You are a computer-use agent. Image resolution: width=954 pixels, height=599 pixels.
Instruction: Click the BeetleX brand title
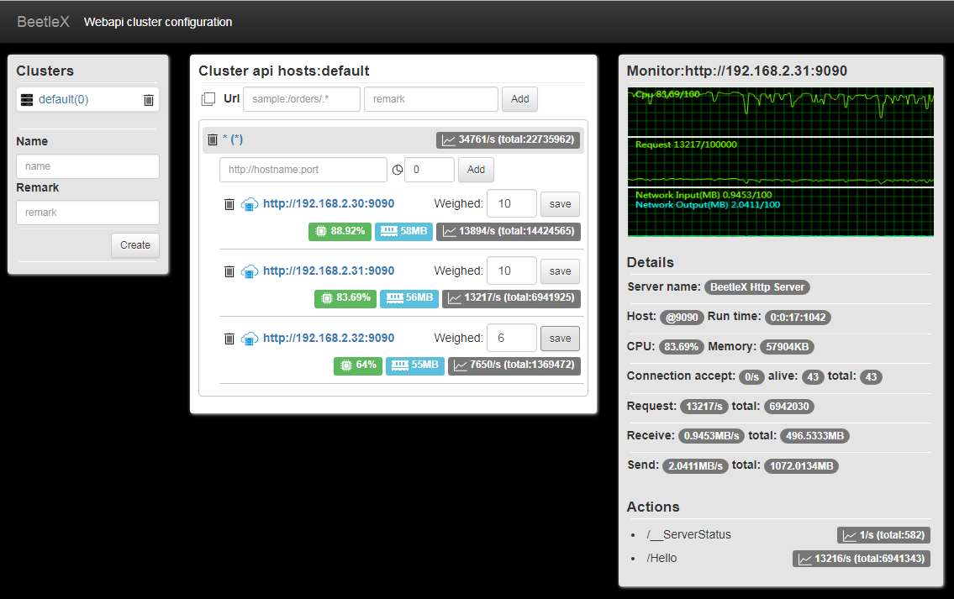click(x=43, y=22)
